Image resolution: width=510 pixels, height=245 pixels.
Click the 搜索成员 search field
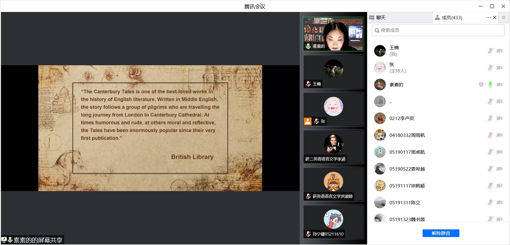click(438, 30)
